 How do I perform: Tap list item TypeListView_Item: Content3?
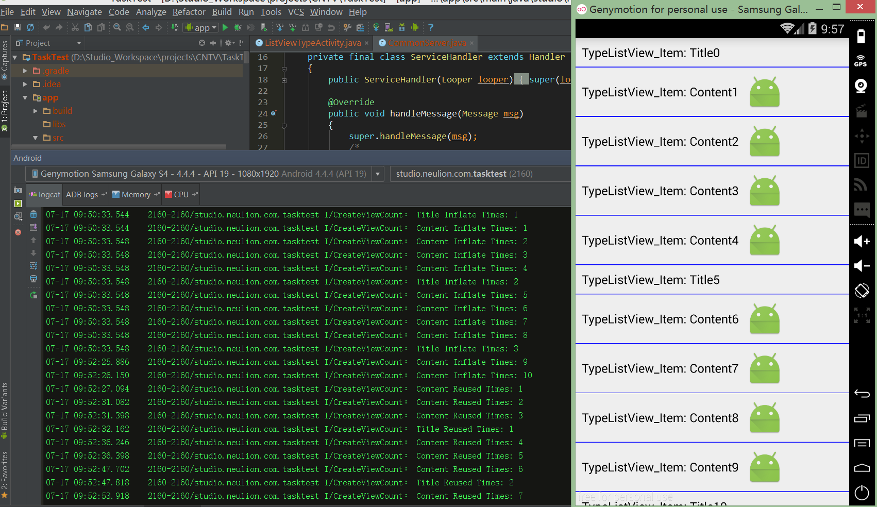click(x=712, y=191)
